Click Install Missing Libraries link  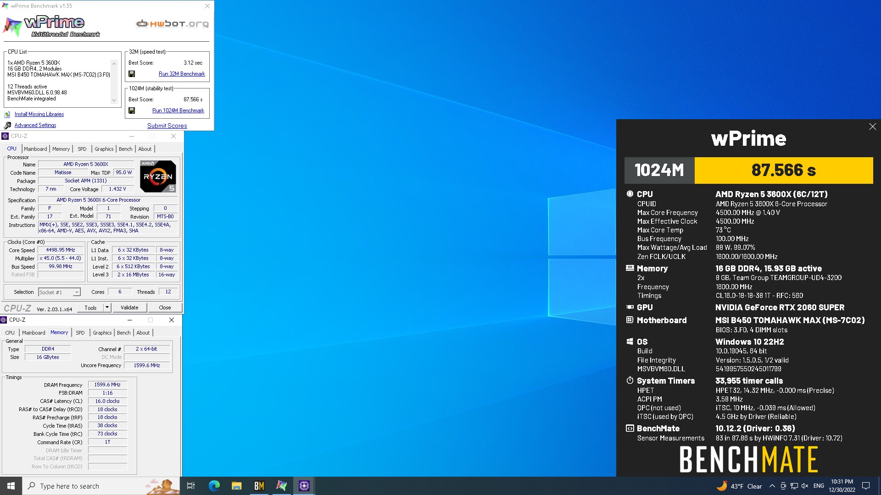39,114
